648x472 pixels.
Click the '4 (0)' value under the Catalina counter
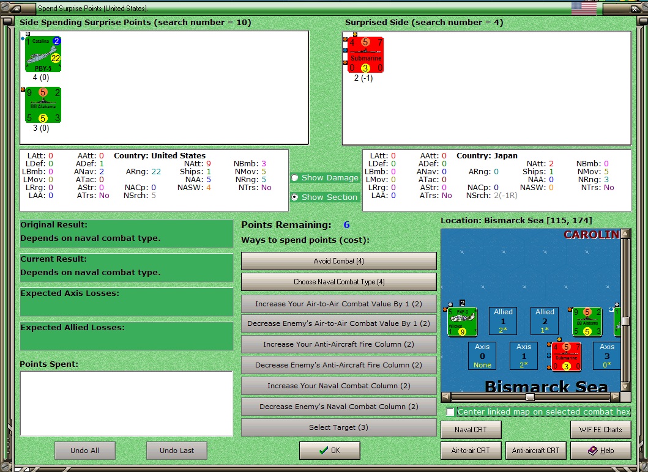(x=41, y=77)
